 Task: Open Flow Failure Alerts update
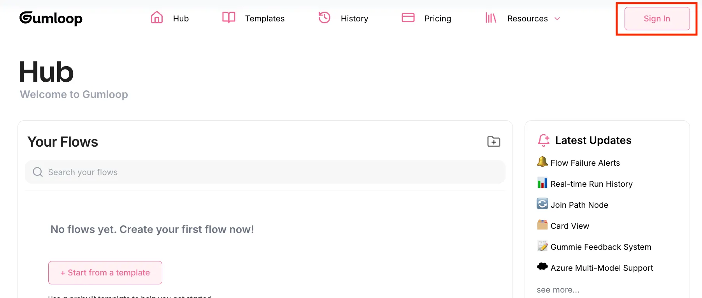point(585,163)
